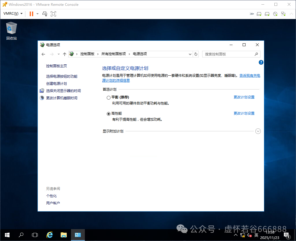Viewport: 296px width, 241px height.
Task: Open help with the blue question mark
Action: 261,62
